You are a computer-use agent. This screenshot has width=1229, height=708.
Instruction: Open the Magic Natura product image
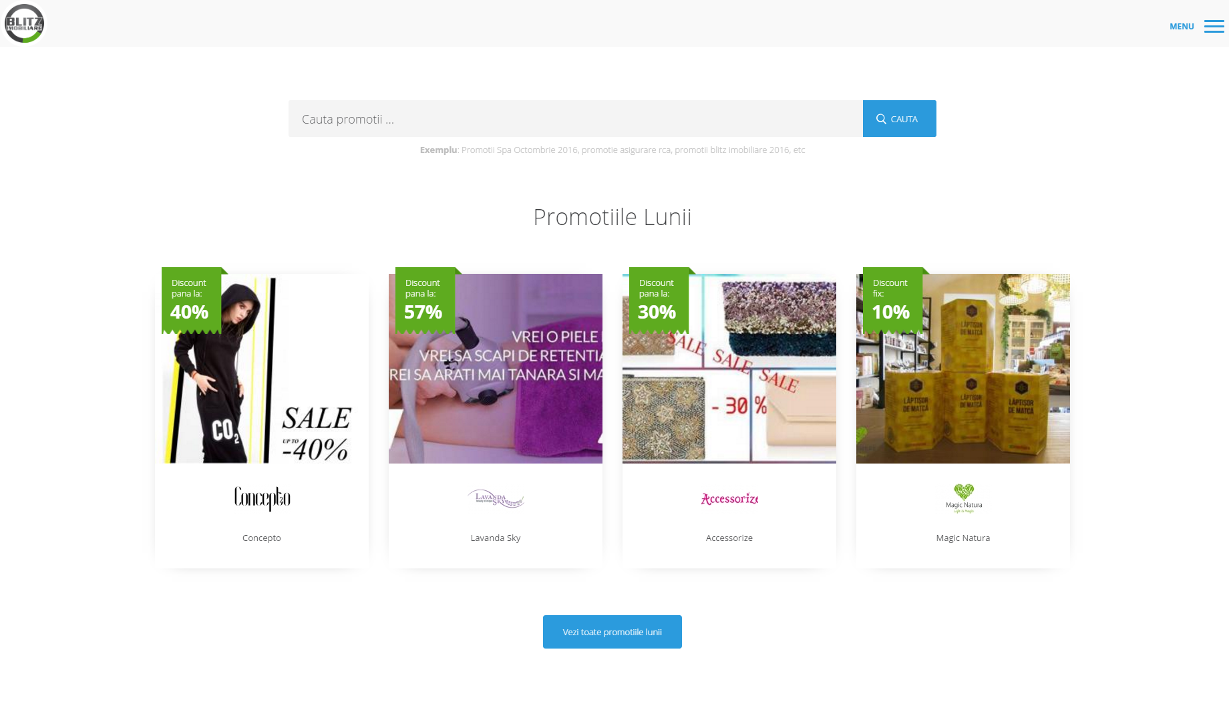coord(963,369)
